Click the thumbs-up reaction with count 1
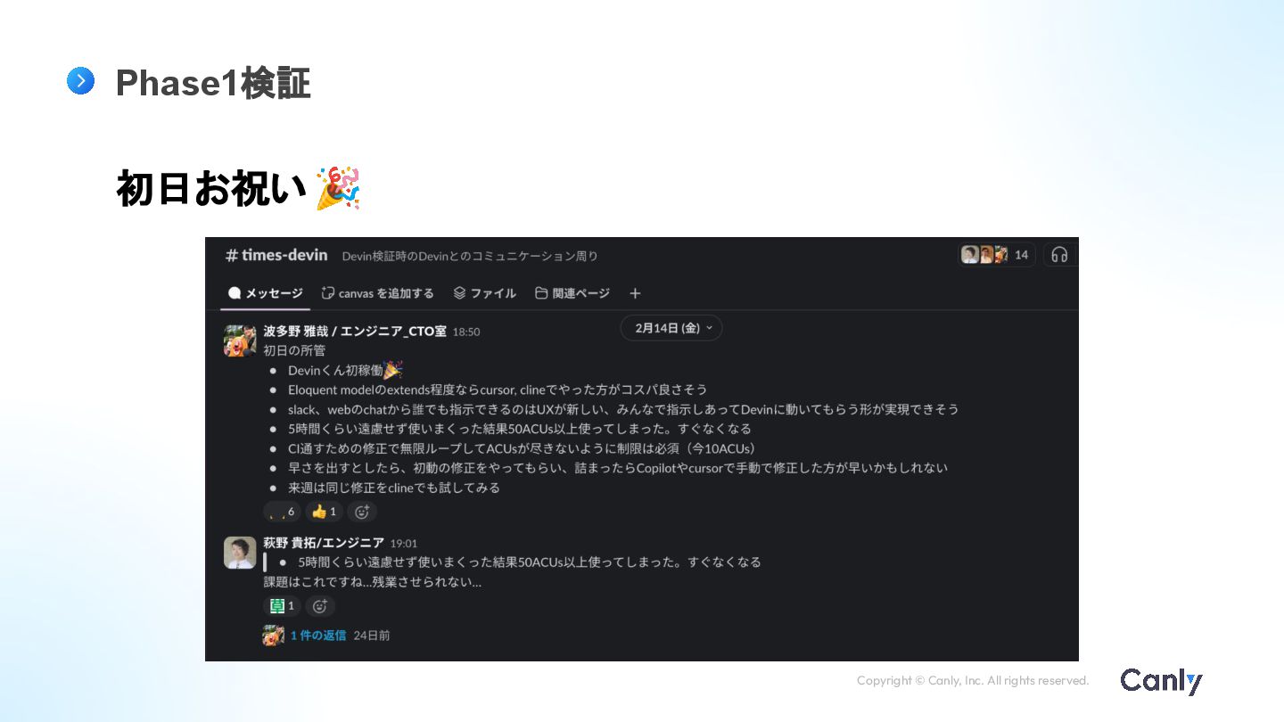Image resolution: width=1284 pixels, height=722 pixels. (x=324, y=512)
